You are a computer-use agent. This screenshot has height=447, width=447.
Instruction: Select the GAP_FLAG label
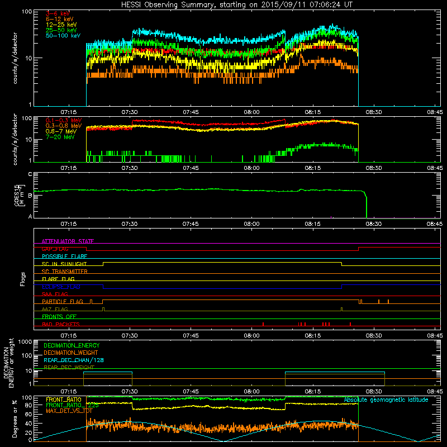click(55, 249)
